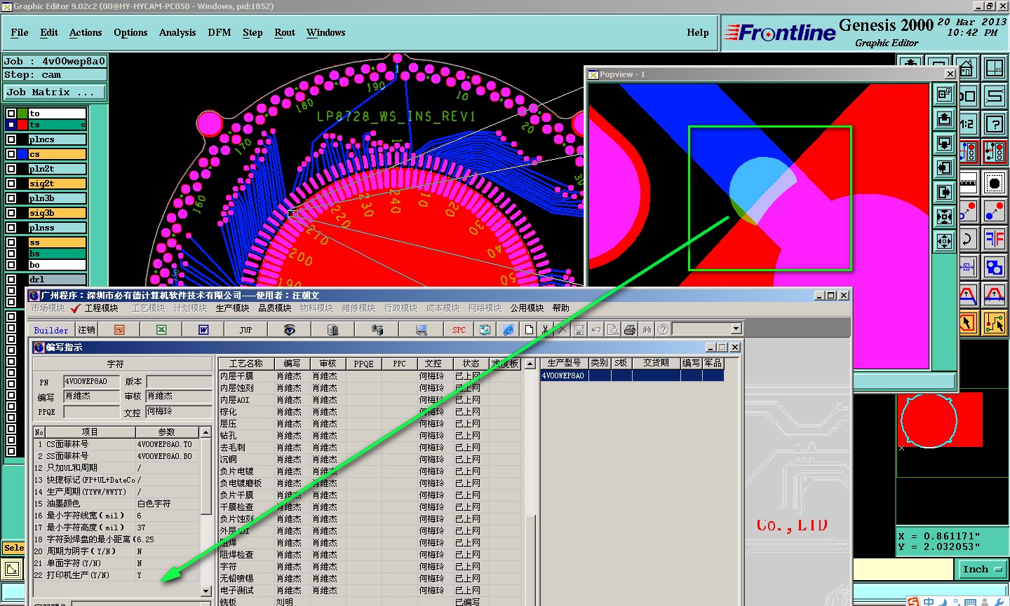Click the Popview right-arrow pan icon
The width and height of the screenshot is (1010, 606).
[x=944, y=193]
